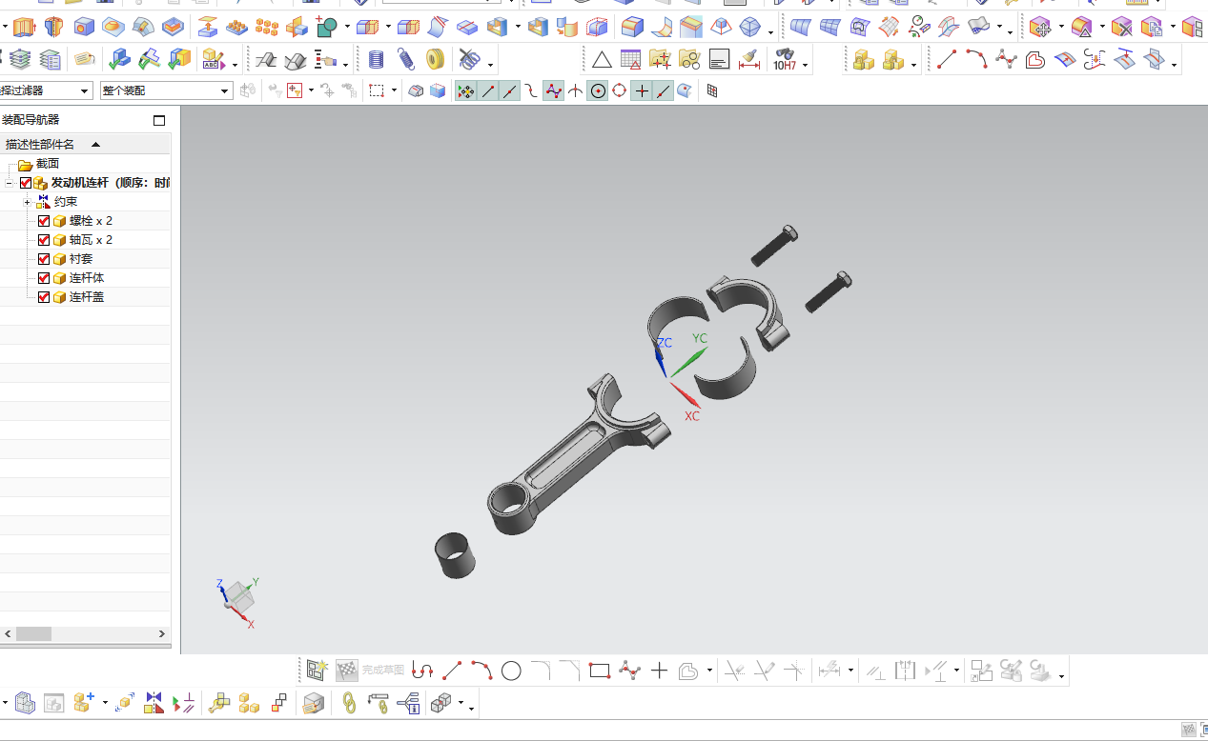
Task: Uncheck the 螺栓 x 2 component checkbox
Action: 44,221
